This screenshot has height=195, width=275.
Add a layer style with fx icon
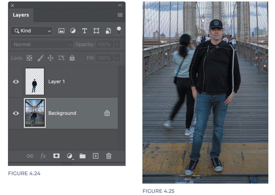[x=43, y=156]
